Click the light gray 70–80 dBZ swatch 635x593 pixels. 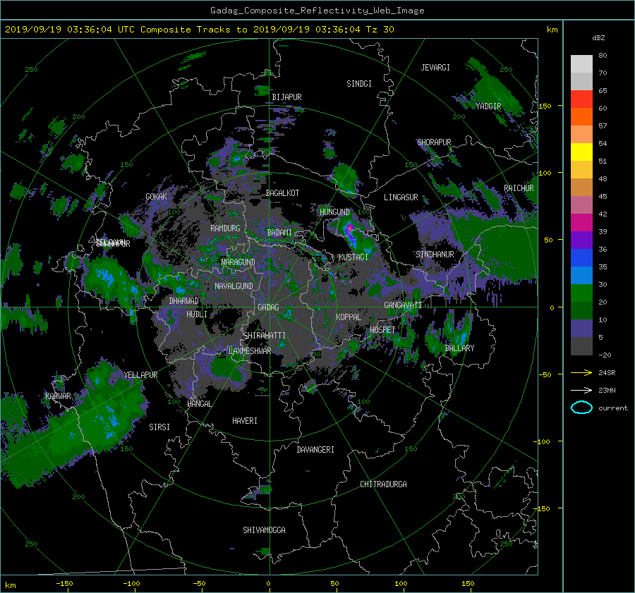pos(581,64)
